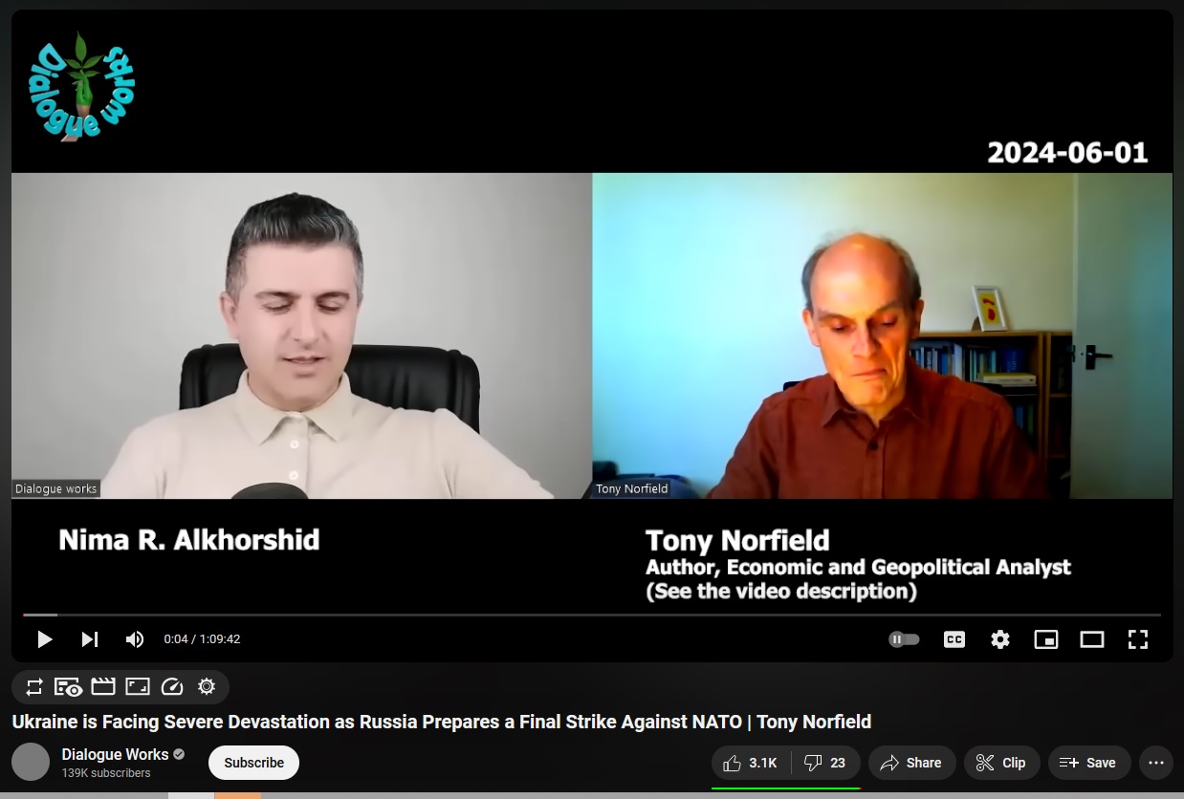Skip to the next video
The width and height of the screenshot is (1184, 799).
coord(89,639)
